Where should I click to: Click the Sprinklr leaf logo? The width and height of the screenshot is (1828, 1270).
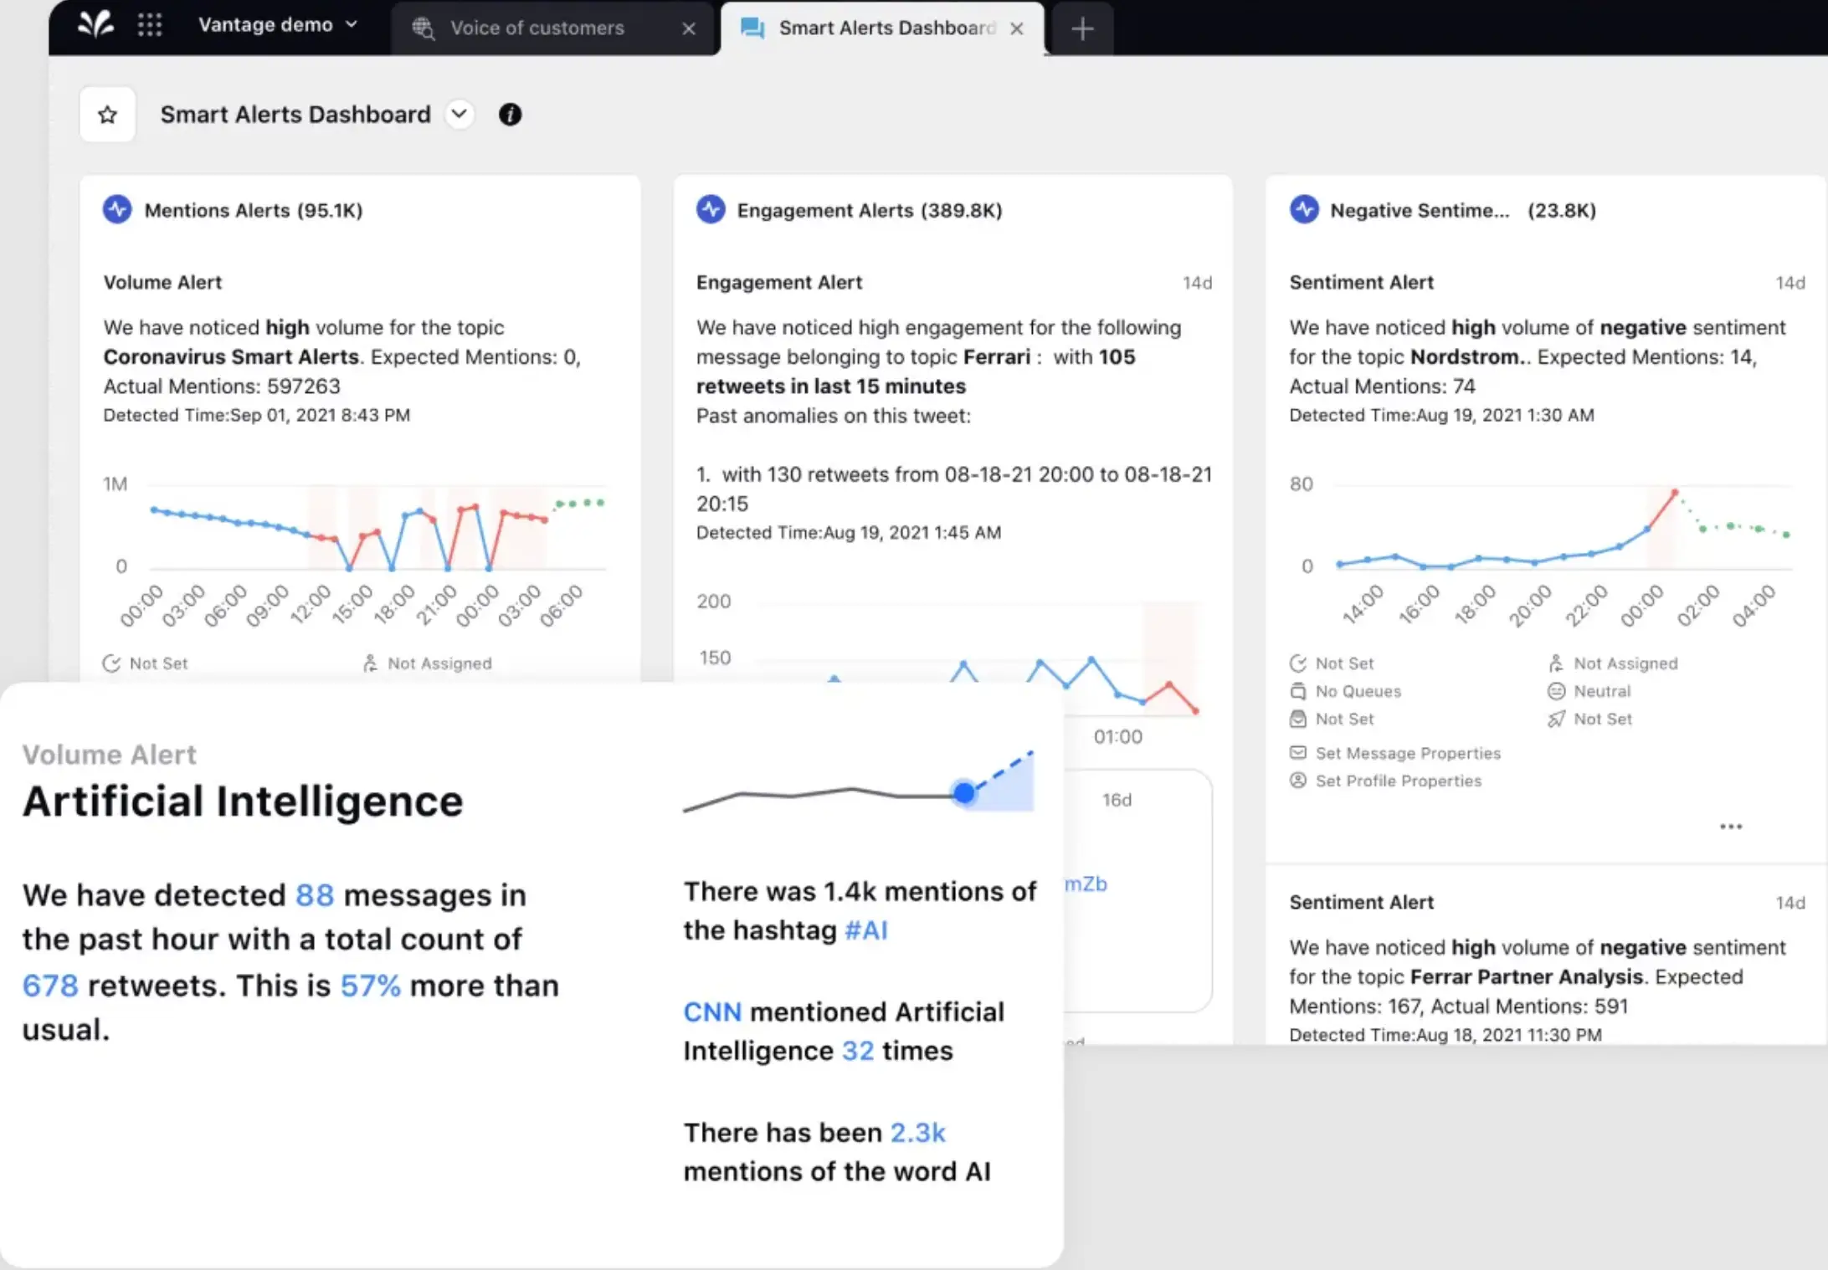(95, 24)
